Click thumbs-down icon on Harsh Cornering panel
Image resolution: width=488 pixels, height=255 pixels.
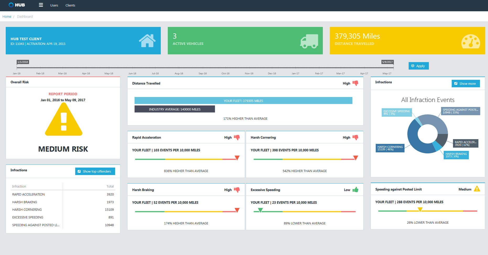pos(355,137)
